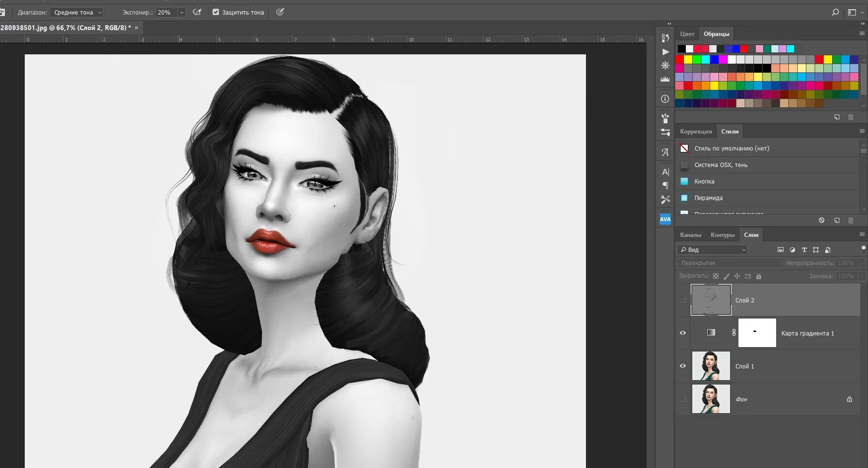
Task: Toggle the layer filtering switch
Action: [863, 250]
